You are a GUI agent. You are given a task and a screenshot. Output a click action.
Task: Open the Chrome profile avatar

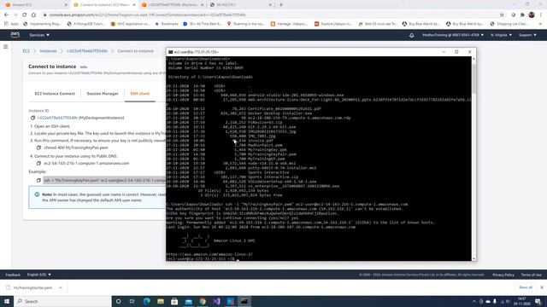coord(532,15)
